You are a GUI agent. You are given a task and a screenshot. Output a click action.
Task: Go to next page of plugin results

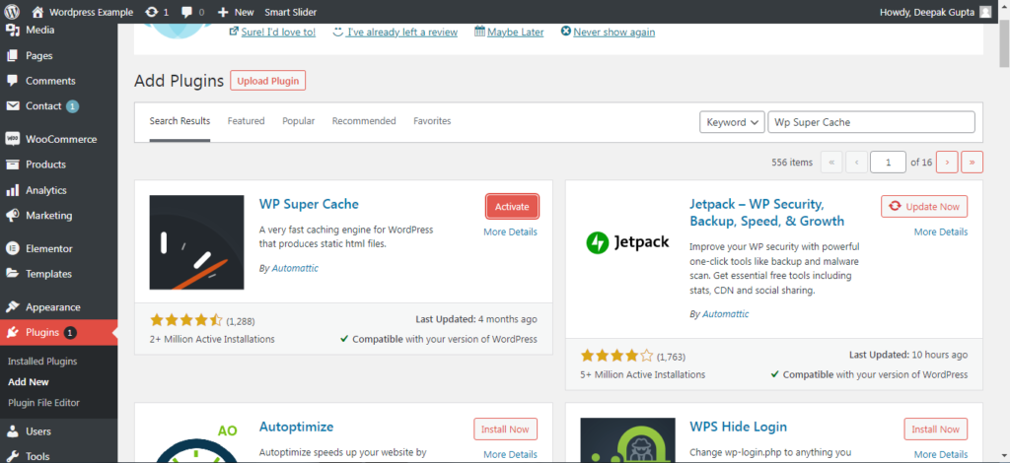pos(946,162)
